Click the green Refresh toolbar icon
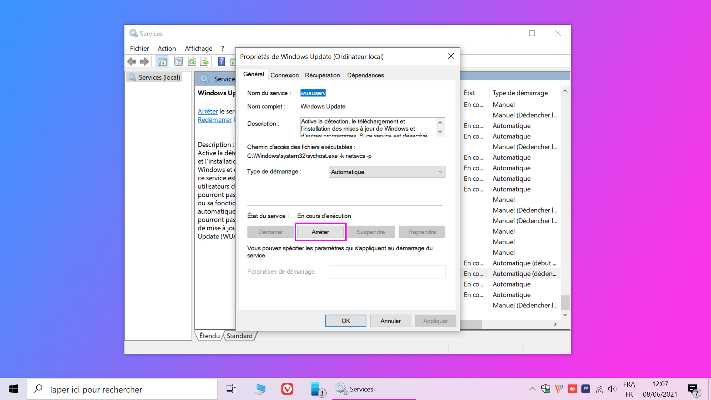The image size is (711, 400). pos(192,61)
